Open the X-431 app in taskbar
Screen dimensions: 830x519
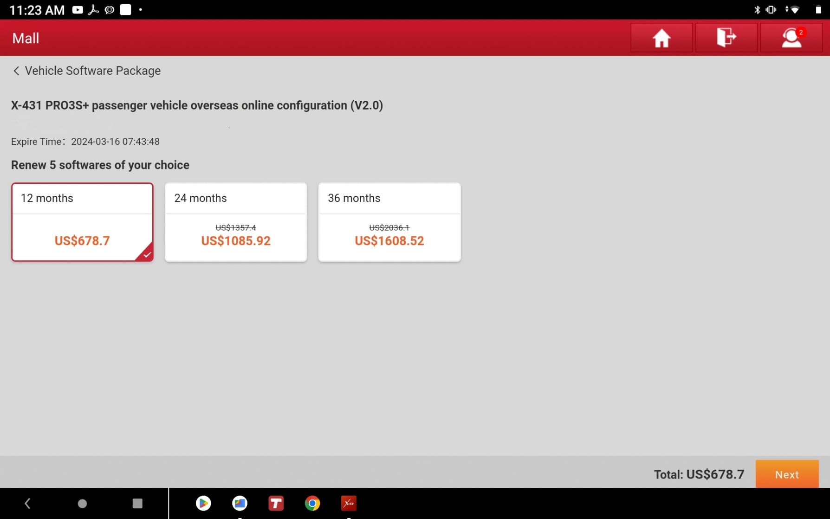(349, 503)
